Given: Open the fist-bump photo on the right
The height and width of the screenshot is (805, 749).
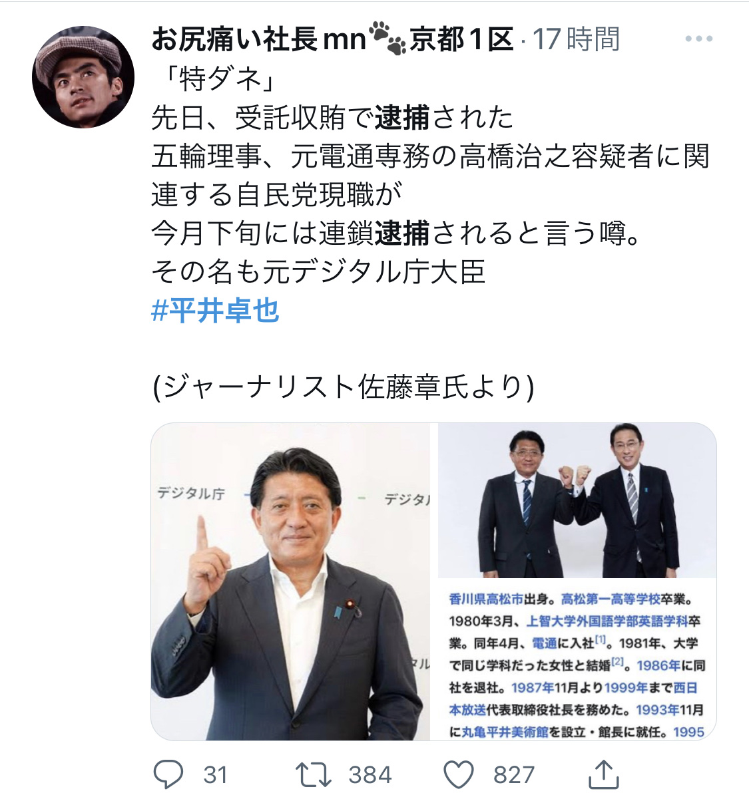Looking at the screenshot, I should coord(577,500).
